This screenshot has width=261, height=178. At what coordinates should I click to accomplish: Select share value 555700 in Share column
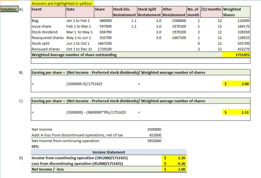click(x=106, y=38)
